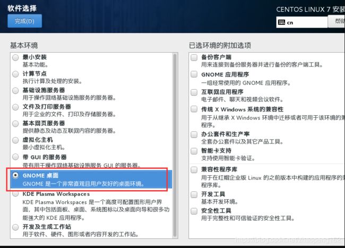Click the description 全套办公套件以及其它产品工具。
The image size is (345, 248).
point(242,141)
